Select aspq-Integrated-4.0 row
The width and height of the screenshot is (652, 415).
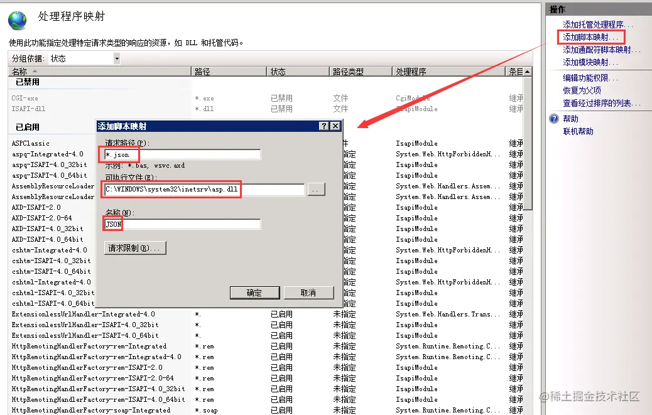47,154
